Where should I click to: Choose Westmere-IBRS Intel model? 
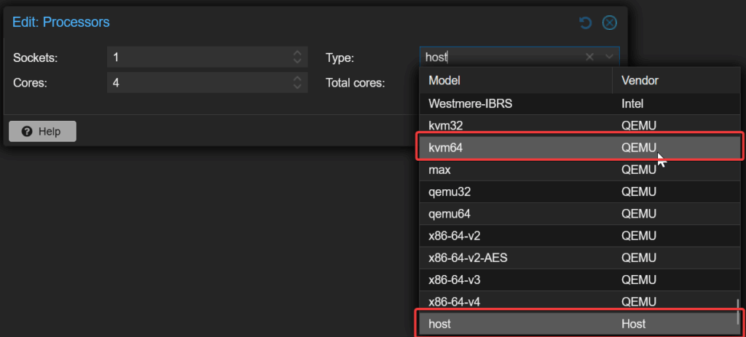(579, 103)
